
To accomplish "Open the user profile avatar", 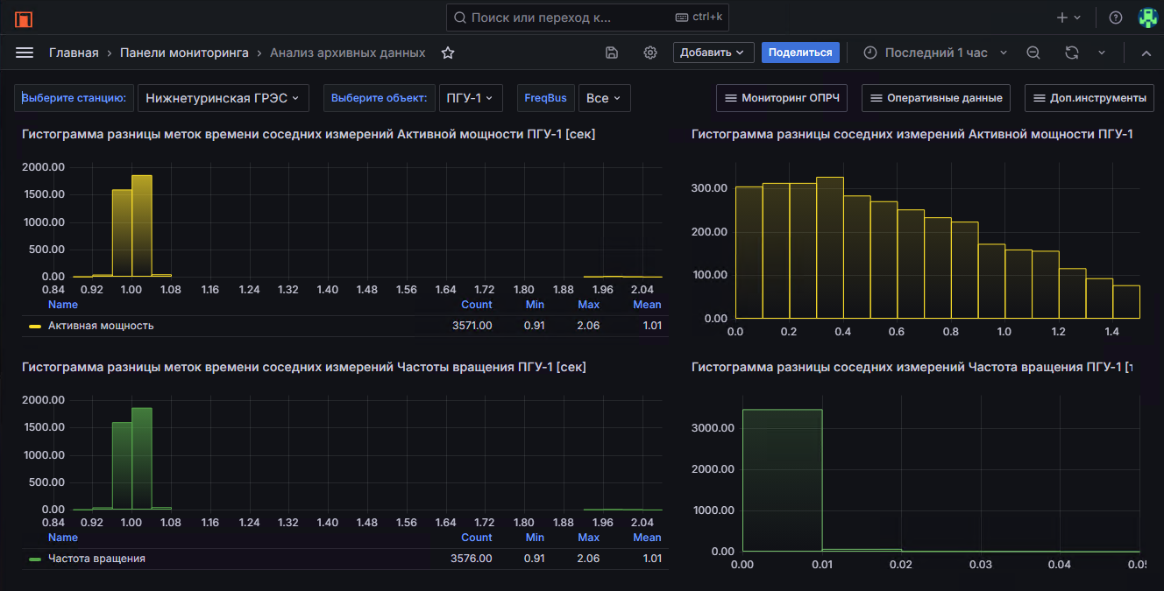I will (1147, 18).
